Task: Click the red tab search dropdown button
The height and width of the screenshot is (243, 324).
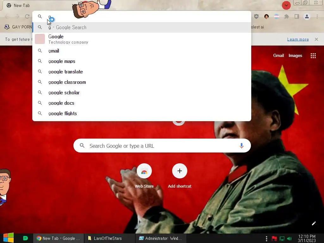Action: tap(286, 5)
